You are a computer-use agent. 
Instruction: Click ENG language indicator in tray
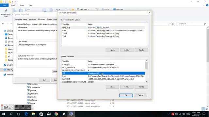(x=188, y=114)
